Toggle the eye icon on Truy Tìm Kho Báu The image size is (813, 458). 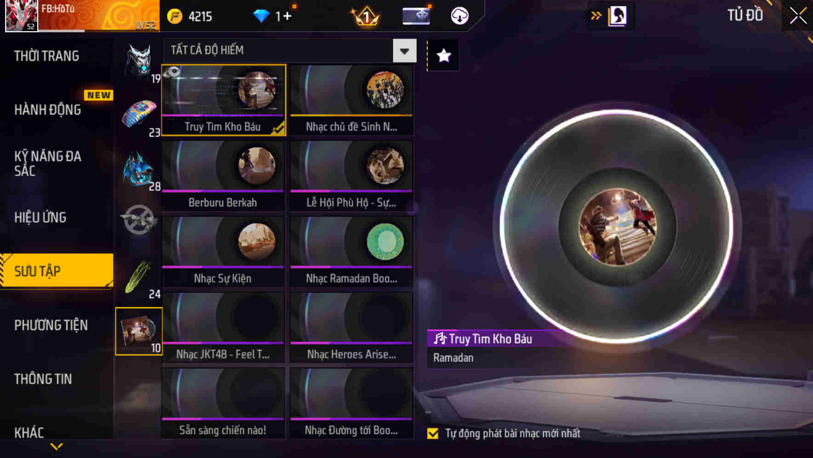[x=173, y=72]
